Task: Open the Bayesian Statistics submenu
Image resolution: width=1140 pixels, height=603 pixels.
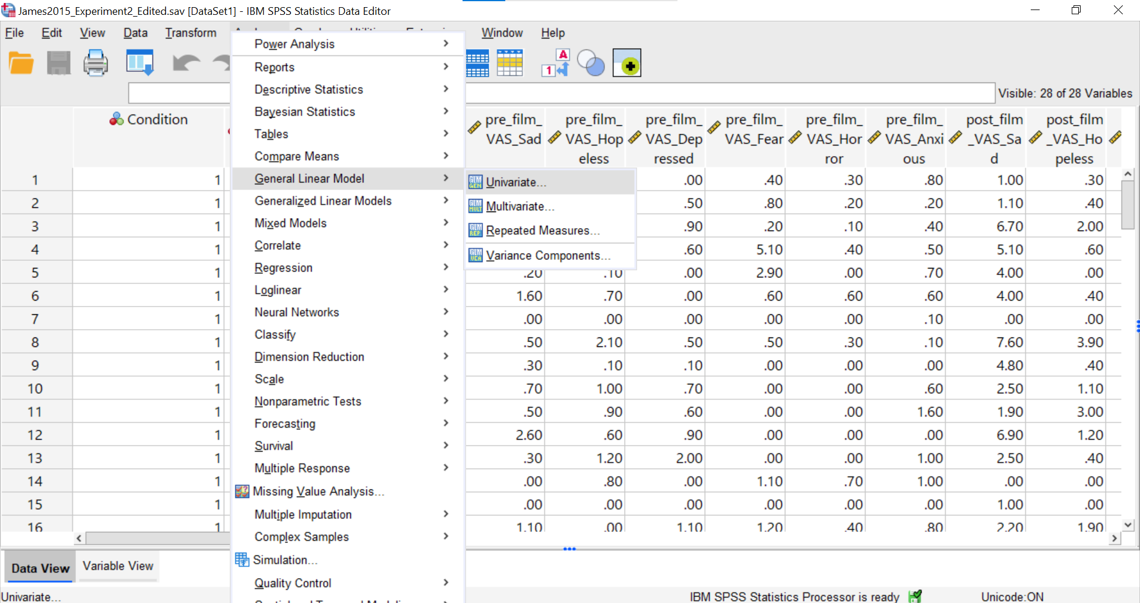Action: coord(348,112)
